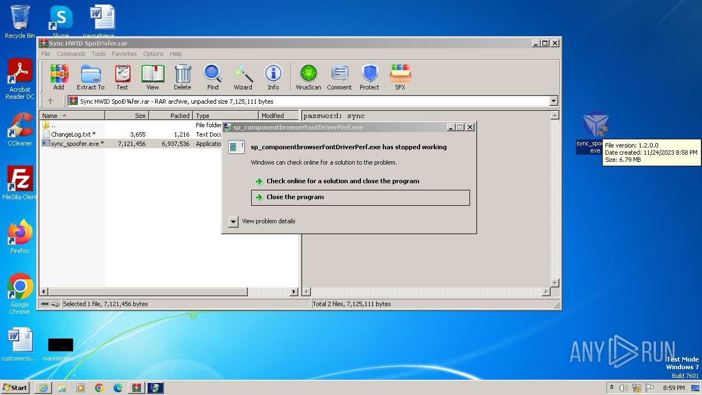Open customerss Word document icon

pos(20,345)
